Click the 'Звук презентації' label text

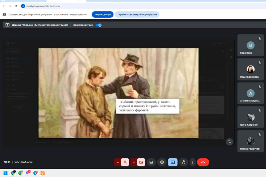click(x=83, y=25)
